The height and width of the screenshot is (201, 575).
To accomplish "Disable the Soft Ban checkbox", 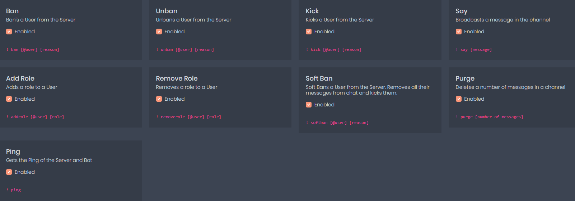I will click(309, 105).
